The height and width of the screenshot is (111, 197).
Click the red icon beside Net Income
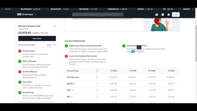tap(66, 56)
